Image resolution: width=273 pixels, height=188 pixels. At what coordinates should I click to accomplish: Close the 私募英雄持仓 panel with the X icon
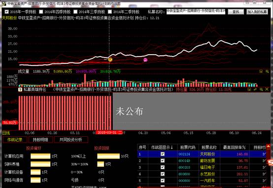267,89
